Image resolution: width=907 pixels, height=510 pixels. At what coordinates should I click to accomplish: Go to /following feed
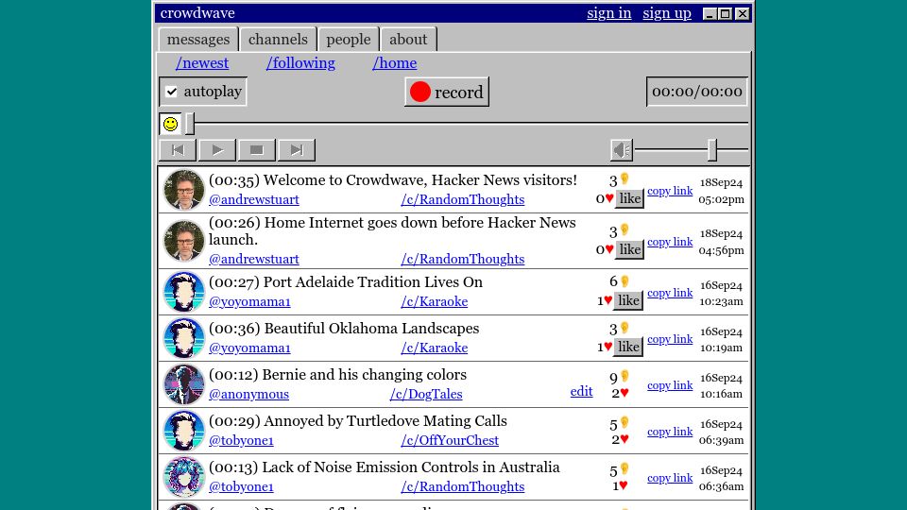(300, 63)
